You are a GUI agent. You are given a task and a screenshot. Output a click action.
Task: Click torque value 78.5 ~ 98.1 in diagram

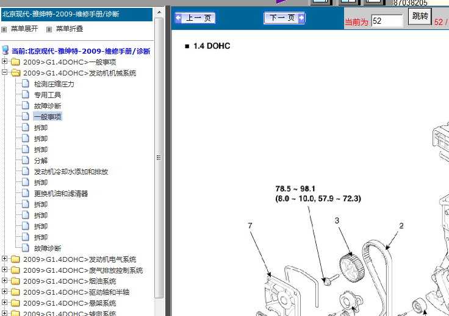click(x=295, y=189)
